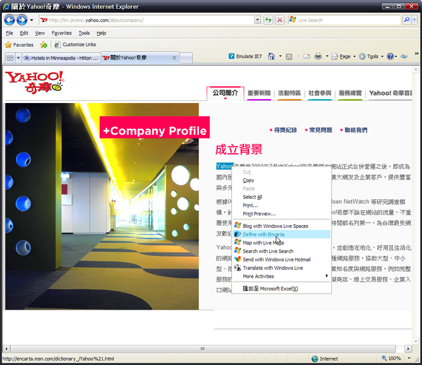Click the Back navigation arrow
Image resolution: width=422 pixels, height=365 pixels.
[10, 20]
